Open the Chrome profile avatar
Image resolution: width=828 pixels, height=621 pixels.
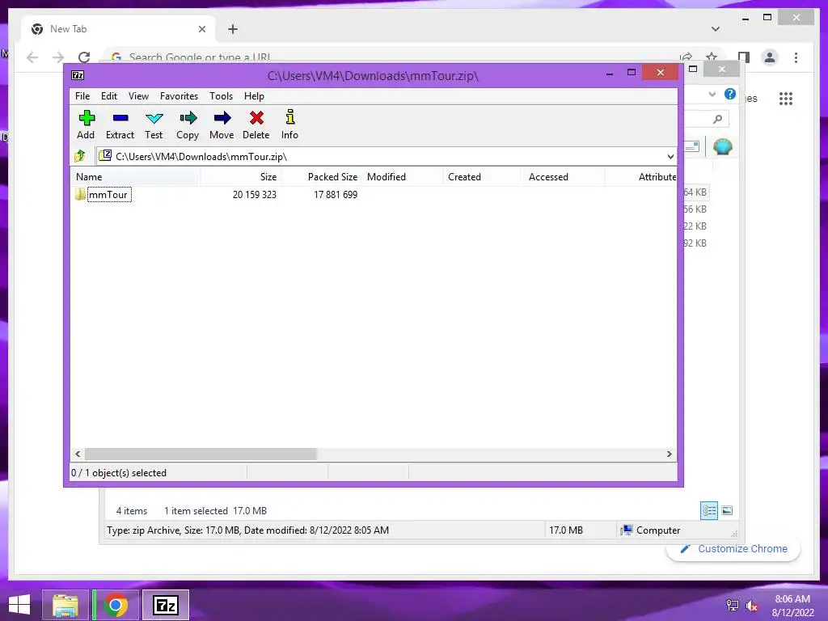[x=770, y=57]
